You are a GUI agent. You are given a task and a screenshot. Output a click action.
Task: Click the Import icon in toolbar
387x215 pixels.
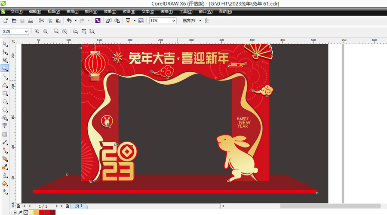click(109, 21)
